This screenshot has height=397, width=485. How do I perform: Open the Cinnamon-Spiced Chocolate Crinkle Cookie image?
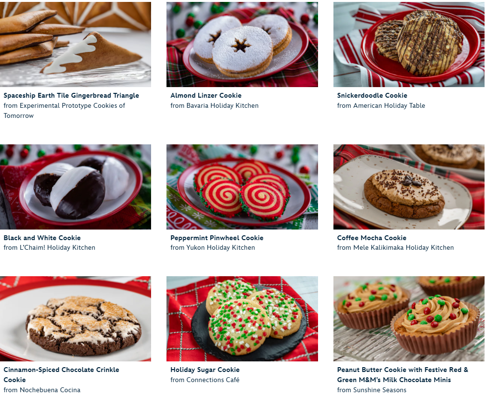(76, 319)
